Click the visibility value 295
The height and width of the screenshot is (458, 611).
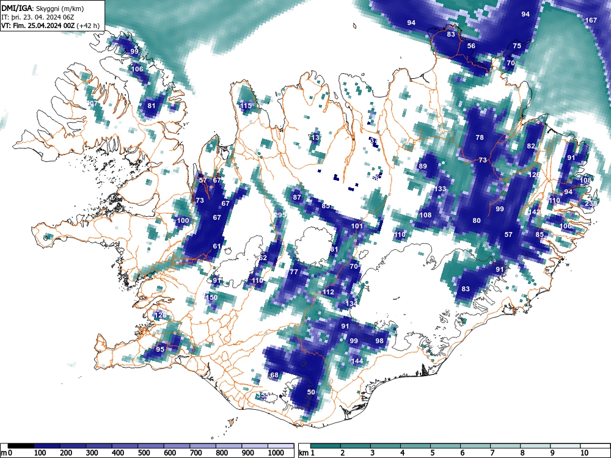[280, 214]
